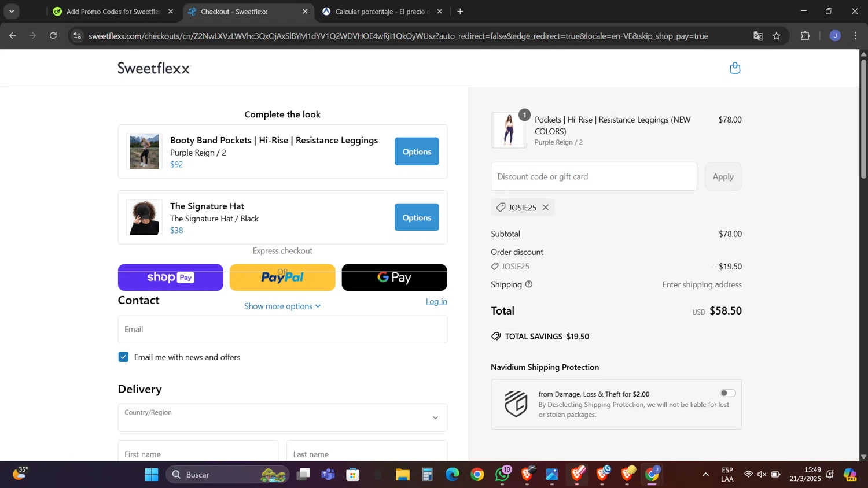Open the shopping bag cart icon
The width and height of the screenshot is (868, 488).
click(x=735, y=68)
